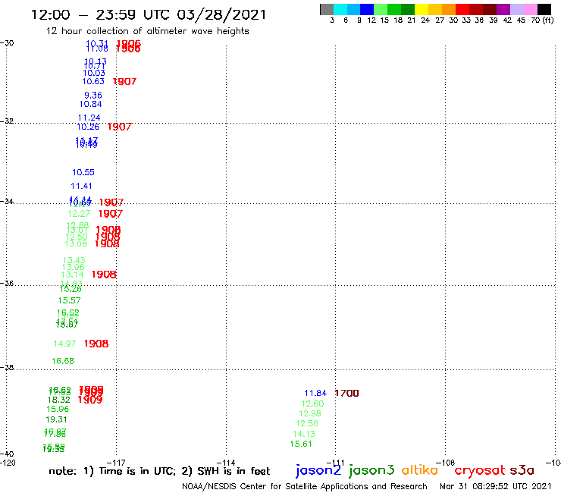
Task: Click the '12:00 – 23:59 UTC 03/28/2021' title
Action: [x=149, y=14]
